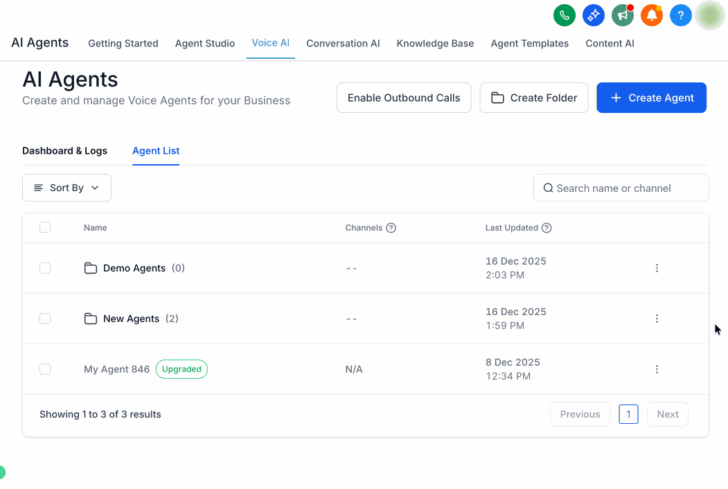Tick the select-all checkbox in table header
This screenshot has height=489, width=728.
tap(45, 227)
